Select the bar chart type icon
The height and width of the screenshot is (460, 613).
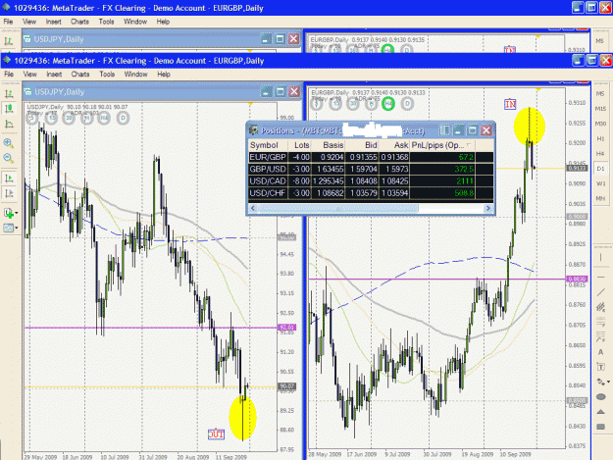(9, 94)
